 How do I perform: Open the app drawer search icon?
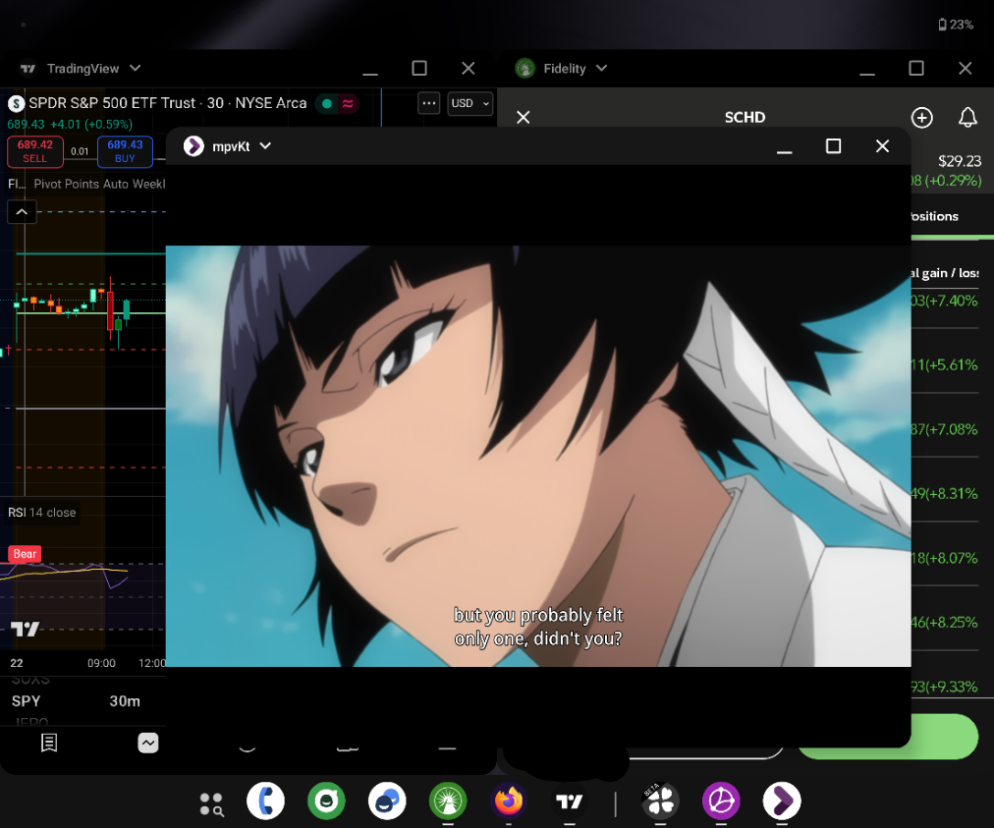(x=211, y=803)
